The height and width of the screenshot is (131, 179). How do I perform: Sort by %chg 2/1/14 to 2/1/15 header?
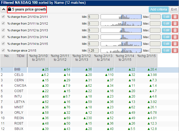click(125, 61)
